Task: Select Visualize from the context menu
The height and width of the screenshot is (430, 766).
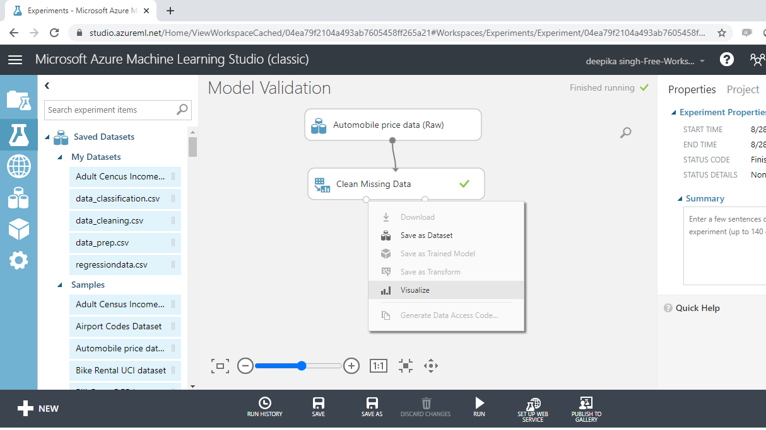Action: click(x=446, y=290)
